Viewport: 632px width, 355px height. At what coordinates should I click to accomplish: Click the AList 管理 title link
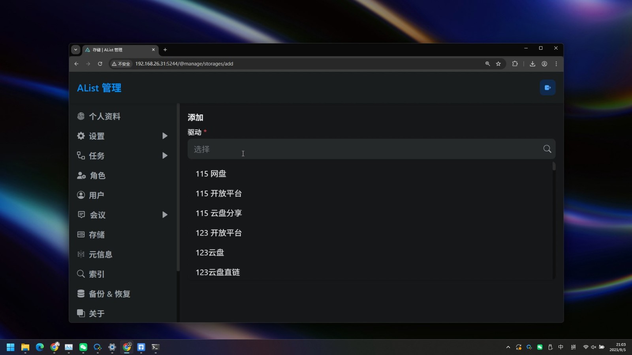(99, 88)
